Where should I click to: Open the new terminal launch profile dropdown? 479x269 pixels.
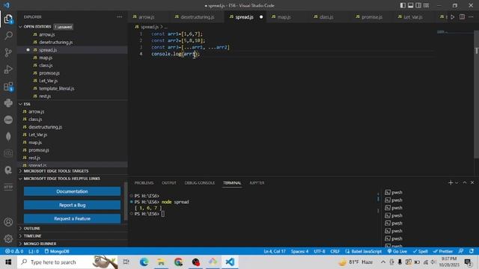(x=457, y=182)
